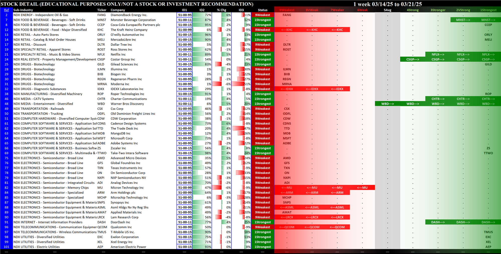Screen dimensions: 501x254
Task: Click the 6Weak column header
Action: [x=362, y=10]
